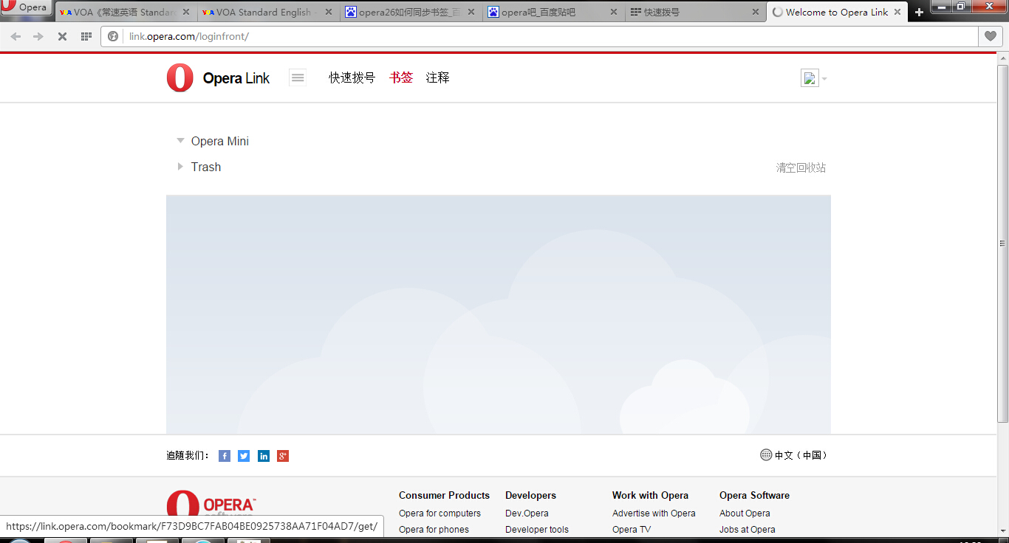Close the VOA 常速英语 Standard tab
The height and width of the screenshot is (543, 1009).
point(185,12)
